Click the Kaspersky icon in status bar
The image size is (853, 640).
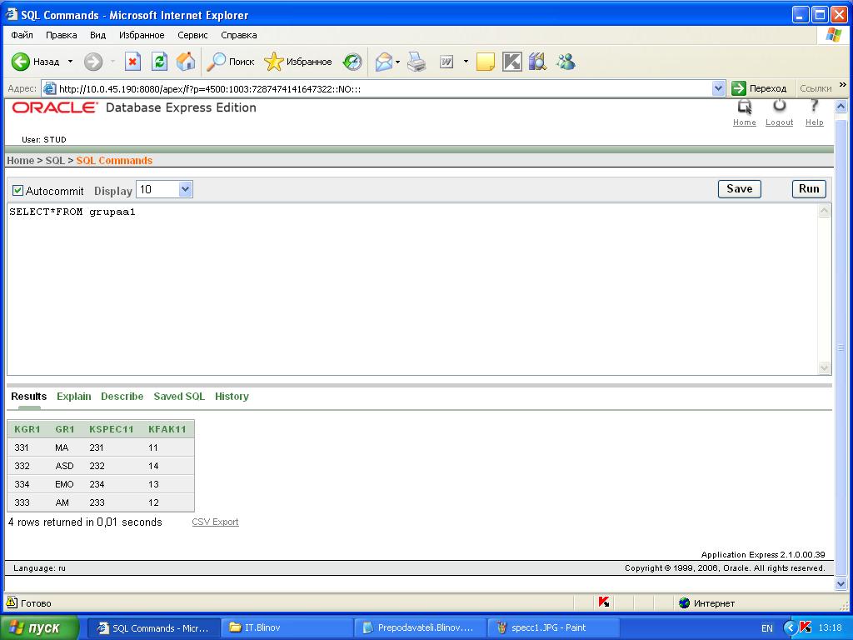[604, 602]
